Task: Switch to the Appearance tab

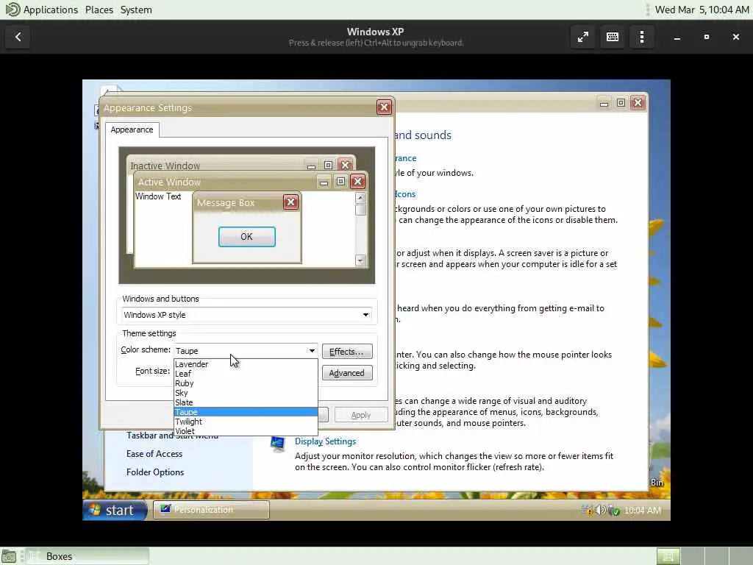Action: click(132, 129)
